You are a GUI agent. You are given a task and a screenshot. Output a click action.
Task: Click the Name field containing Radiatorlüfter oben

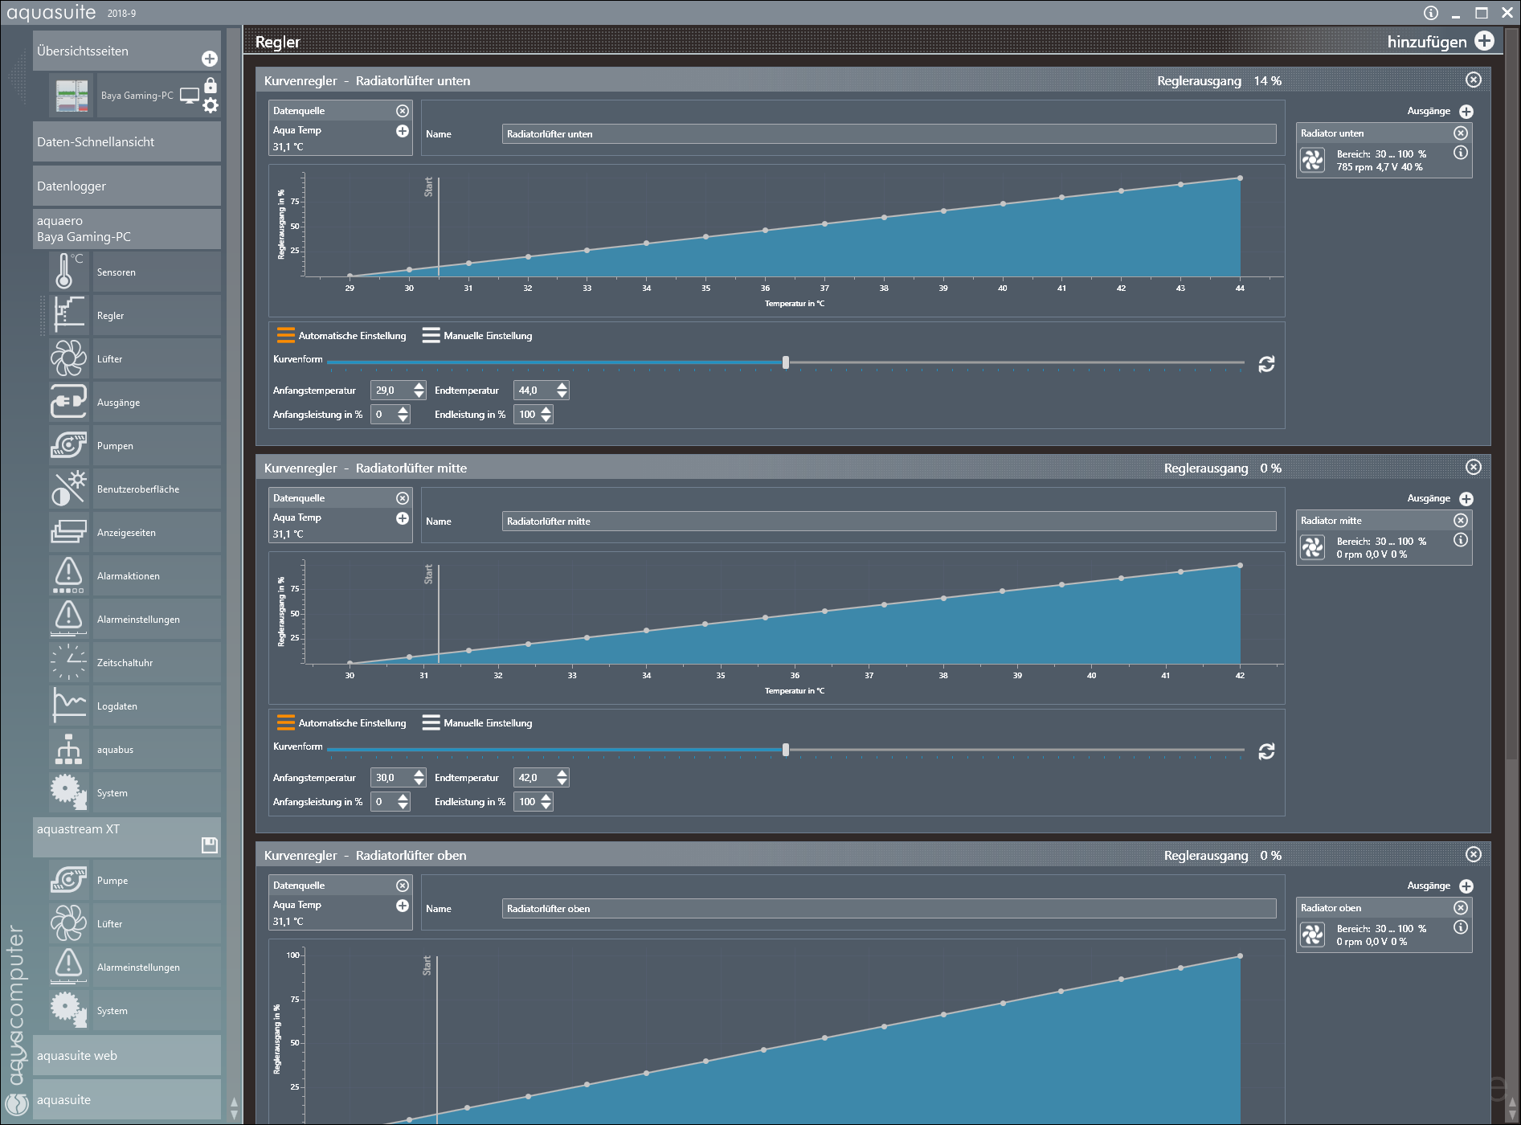pos(889,909)
